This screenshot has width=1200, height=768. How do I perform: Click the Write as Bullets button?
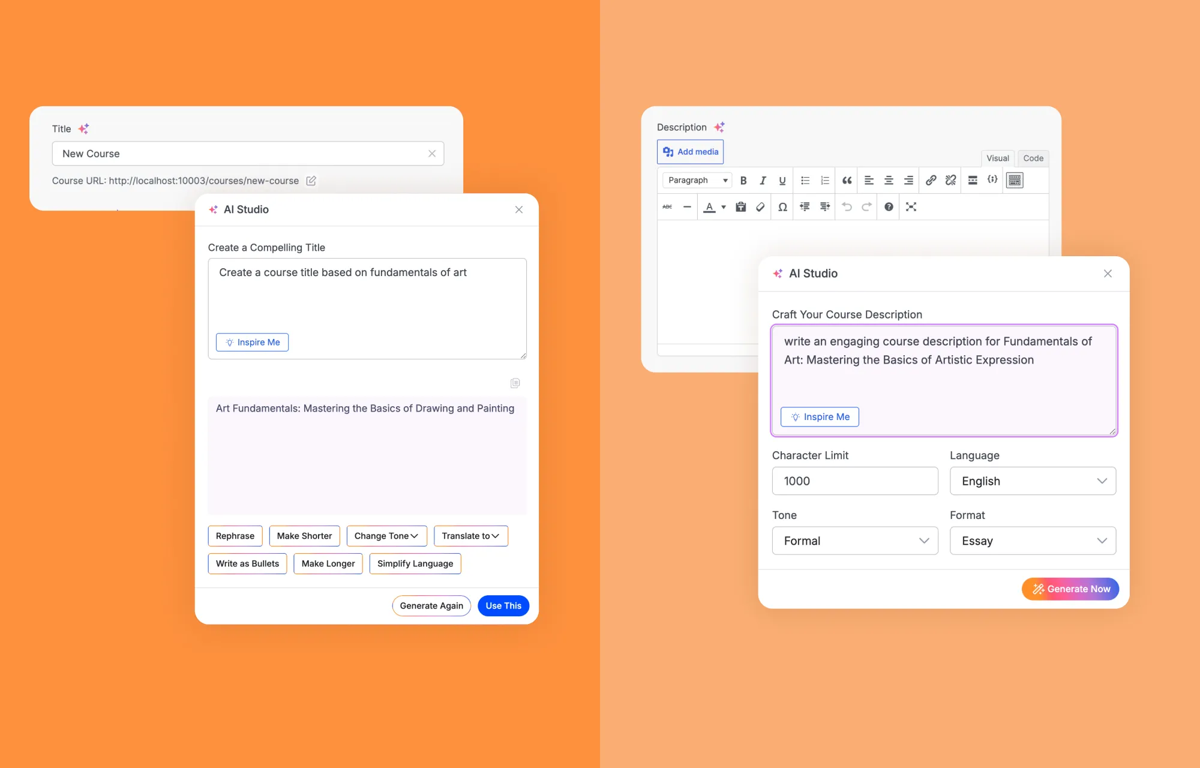point(247,563)
